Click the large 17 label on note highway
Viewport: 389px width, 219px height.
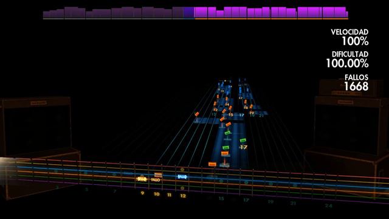pos(244,147)
